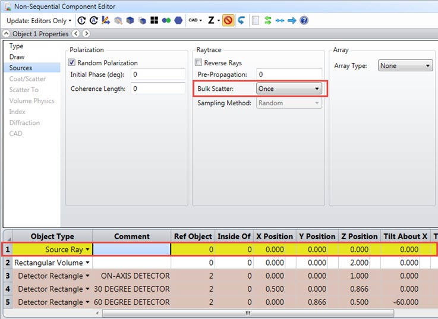Screen dimensions: 438x319
Task: Click the single solid blue cube icon
Action: click(x=130, y=20)
